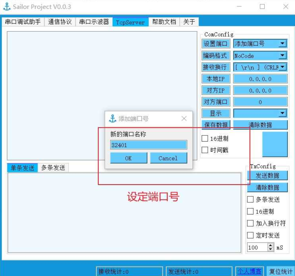Click OK in the 添加端口号 dialog
The height and width of the screenshot is (276, 295).
click(128, 158)
